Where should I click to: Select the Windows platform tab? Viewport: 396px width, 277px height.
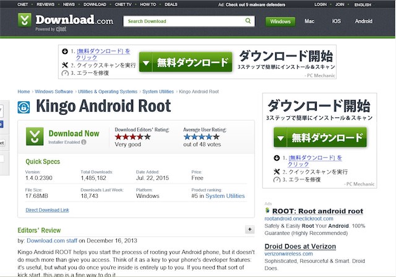pyautogui.click(x=280, y=22)
